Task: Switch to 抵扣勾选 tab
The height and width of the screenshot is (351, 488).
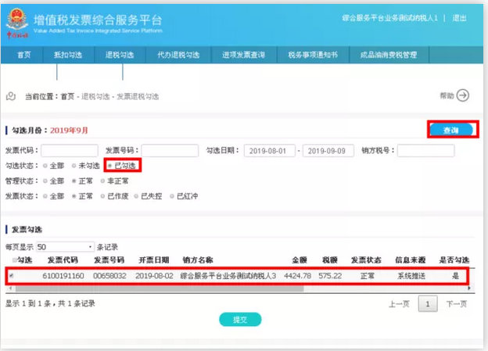Action: [x=66, y=55]
